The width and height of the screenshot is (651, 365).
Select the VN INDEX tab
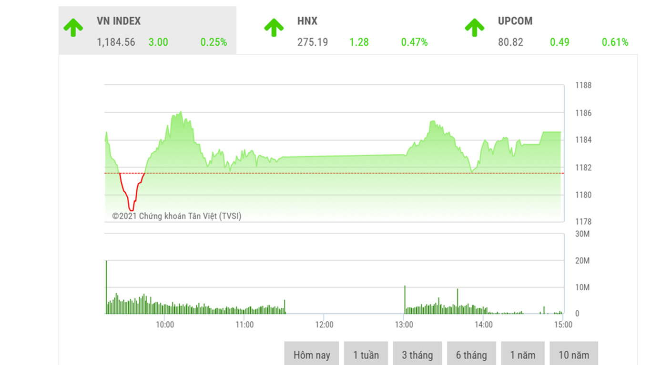click(x=147, y=30)
